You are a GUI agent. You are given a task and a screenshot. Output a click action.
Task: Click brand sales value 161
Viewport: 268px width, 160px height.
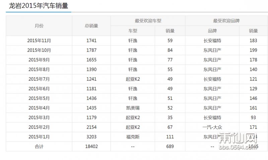coord(253,108)
